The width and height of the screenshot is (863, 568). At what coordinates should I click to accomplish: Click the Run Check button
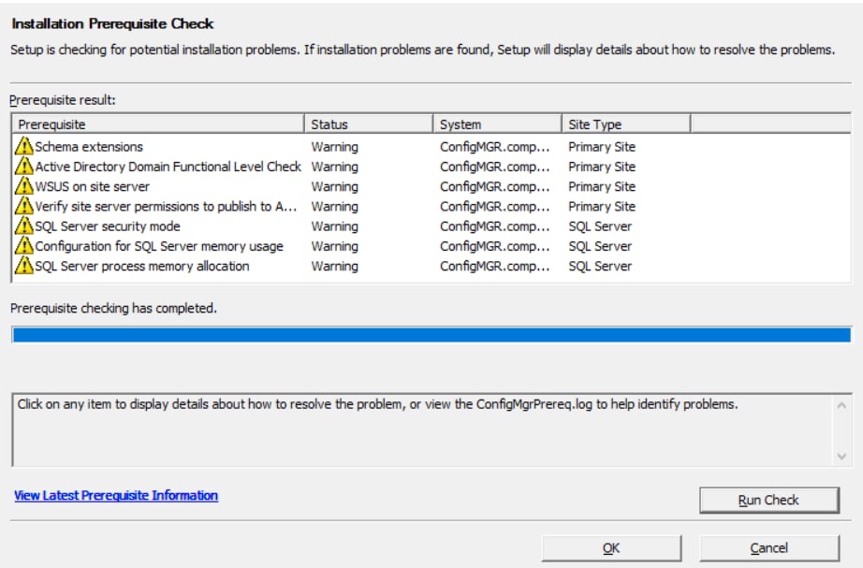pos(768,500)
